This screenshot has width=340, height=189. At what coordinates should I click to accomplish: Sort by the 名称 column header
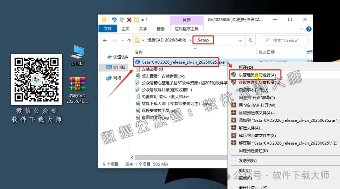coord(139,52)
